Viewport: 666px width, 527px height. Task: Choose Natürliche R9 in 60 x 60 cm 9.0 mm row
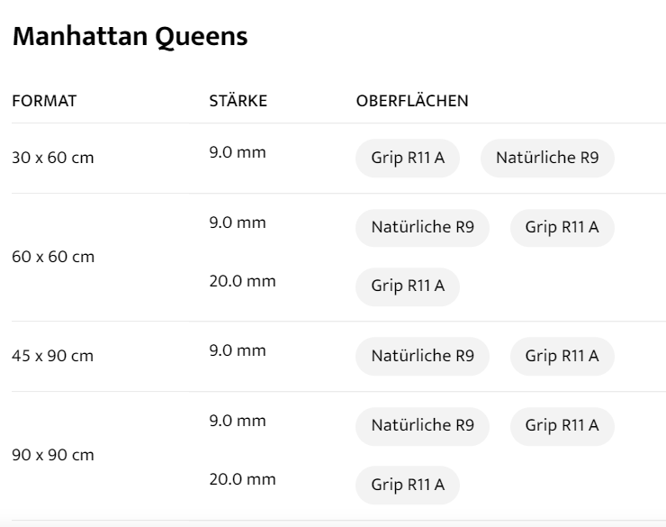pyautogui.click(x=422, y=228)
